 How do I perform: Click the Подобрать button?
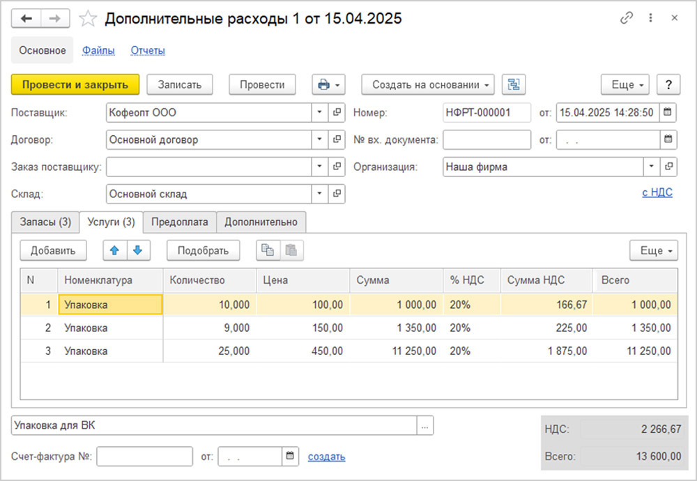pos(203,250)
